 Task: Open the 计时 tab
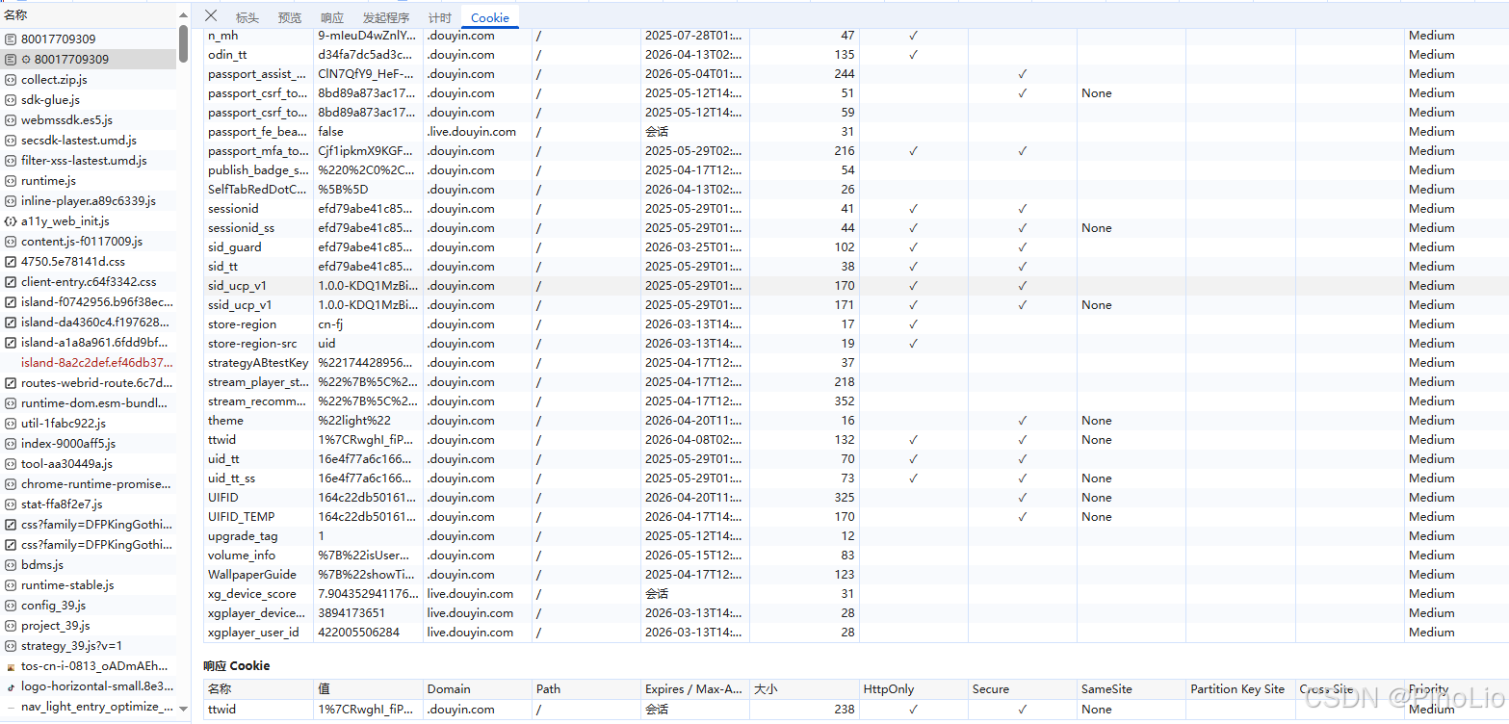point(440,17)
